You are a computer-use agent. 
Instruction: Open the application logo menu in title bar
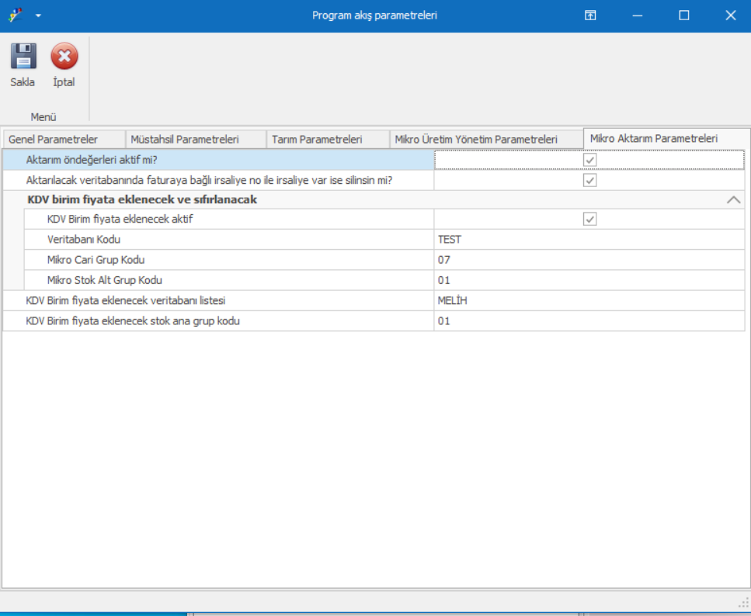[x=16, y=16]
